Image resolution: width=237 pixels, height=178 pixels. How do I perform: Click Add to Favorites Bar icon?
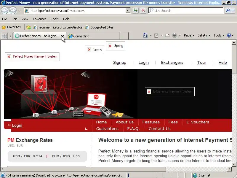click(28, 27)
